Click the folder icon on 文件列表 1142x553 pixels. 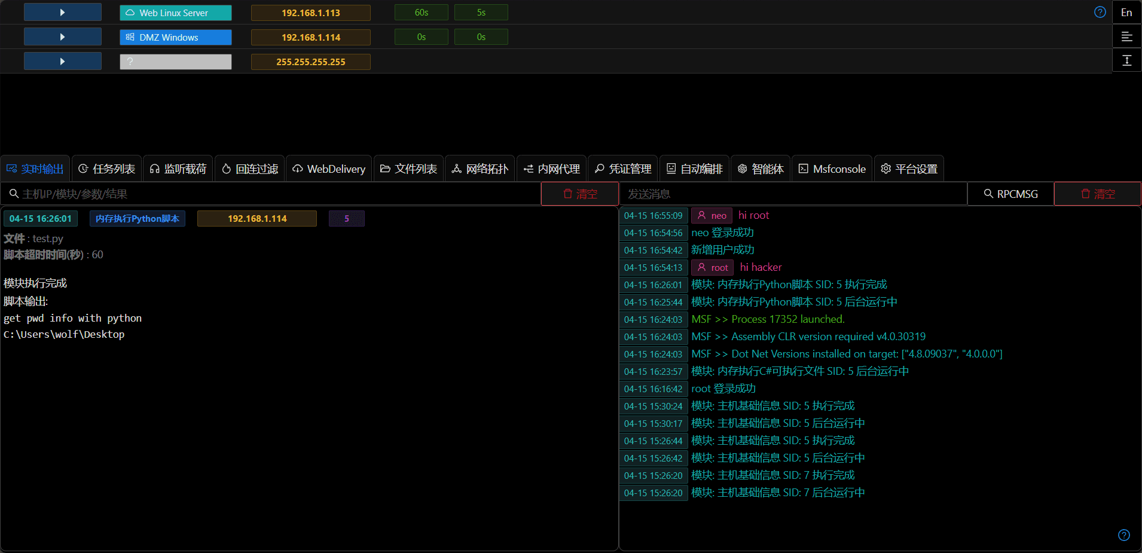(385, 169)
